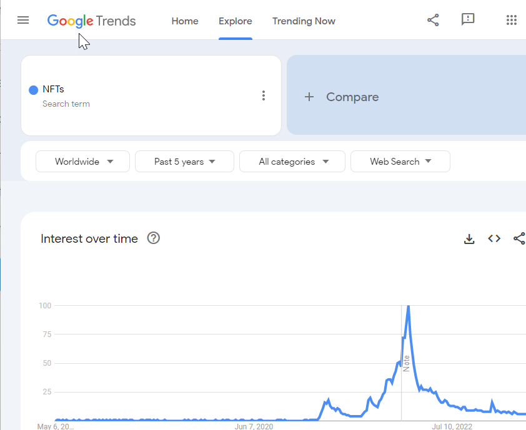Screen dimensions: 526x430
Task: Switch to the Trending Now tab
Action: 304,21
